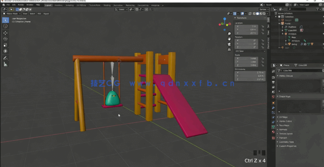The width and height of the screenshot is (324, 167).
Task: Toggle snapping magnet icon
Action: (137, 9)
